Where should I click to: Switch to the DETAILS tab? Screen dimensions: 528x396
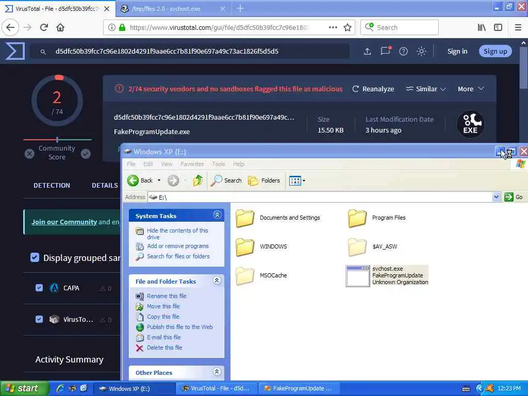pos(105,185)
